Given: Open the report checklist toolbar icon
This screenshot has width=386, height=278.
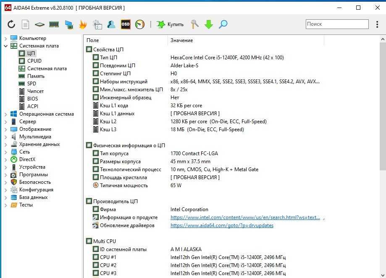Looking at the screenshot, I should [97, 24].
